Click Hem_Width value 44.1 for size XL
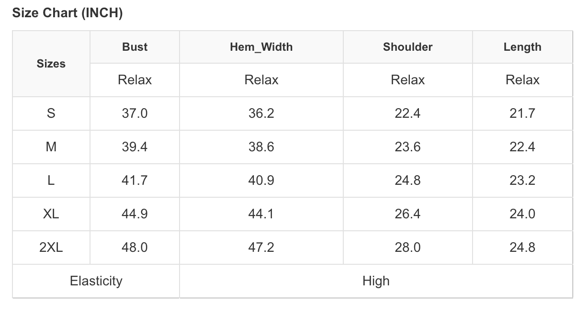587x316 pixels. click(261, 214)
